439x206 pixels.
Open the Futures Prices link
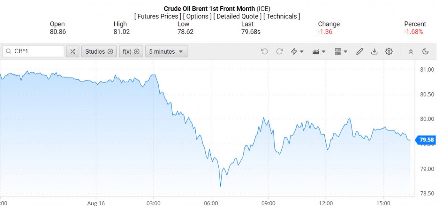coord(158,16)
